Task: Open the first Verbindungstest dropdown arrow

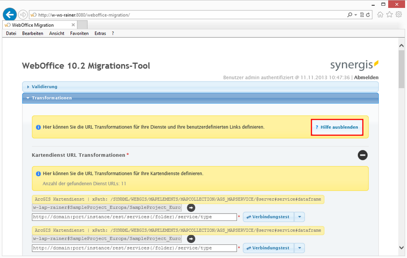Action: click(x=299, y=217)
